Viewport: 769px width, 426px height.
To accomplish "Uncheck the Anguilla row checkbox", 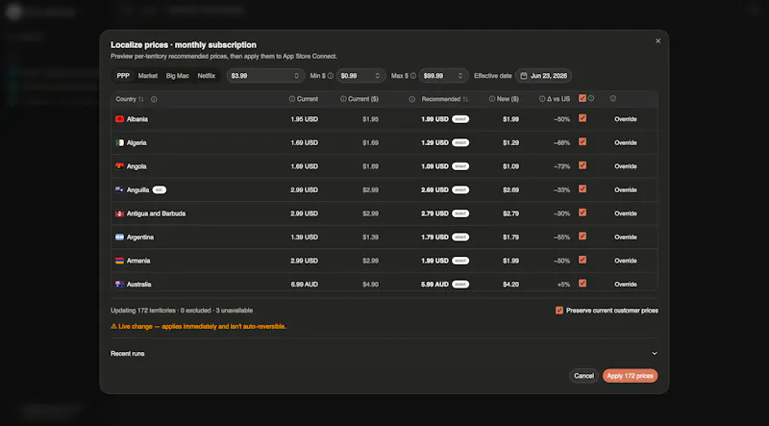I will coord(583,188).
